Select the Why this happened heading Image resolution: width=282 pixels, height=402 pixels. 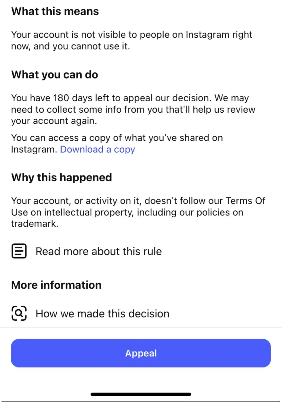coord(62,177)
